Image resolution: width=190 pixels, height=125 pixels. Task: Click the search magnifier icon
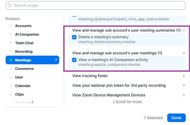point(10,5)
